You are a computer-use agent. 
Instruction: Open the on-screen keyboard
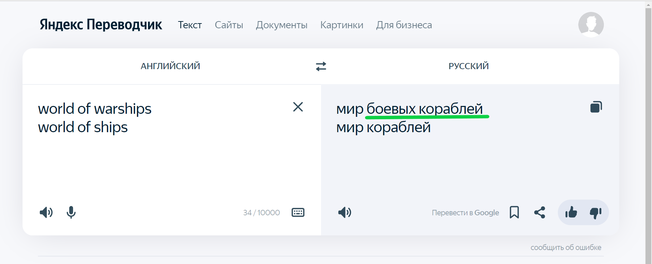(x=298, y=213)
